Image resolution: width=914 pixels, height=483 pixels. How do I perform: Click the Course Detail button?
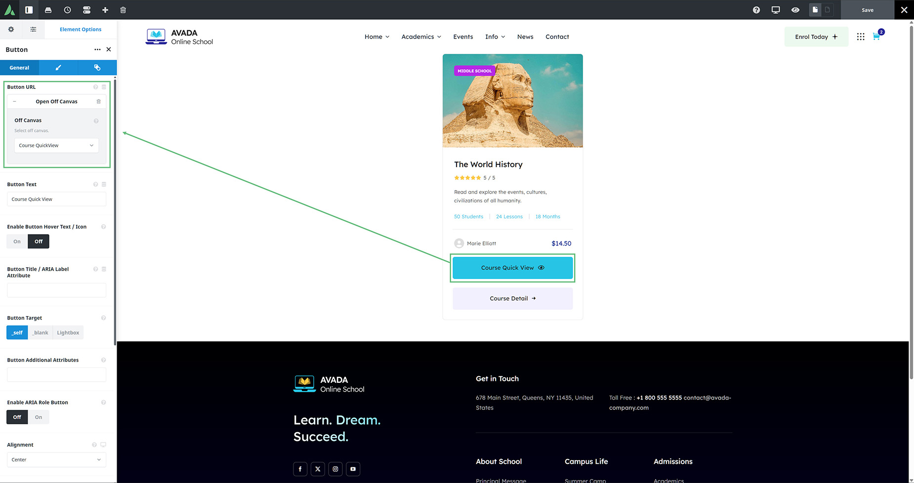(512, 299)
